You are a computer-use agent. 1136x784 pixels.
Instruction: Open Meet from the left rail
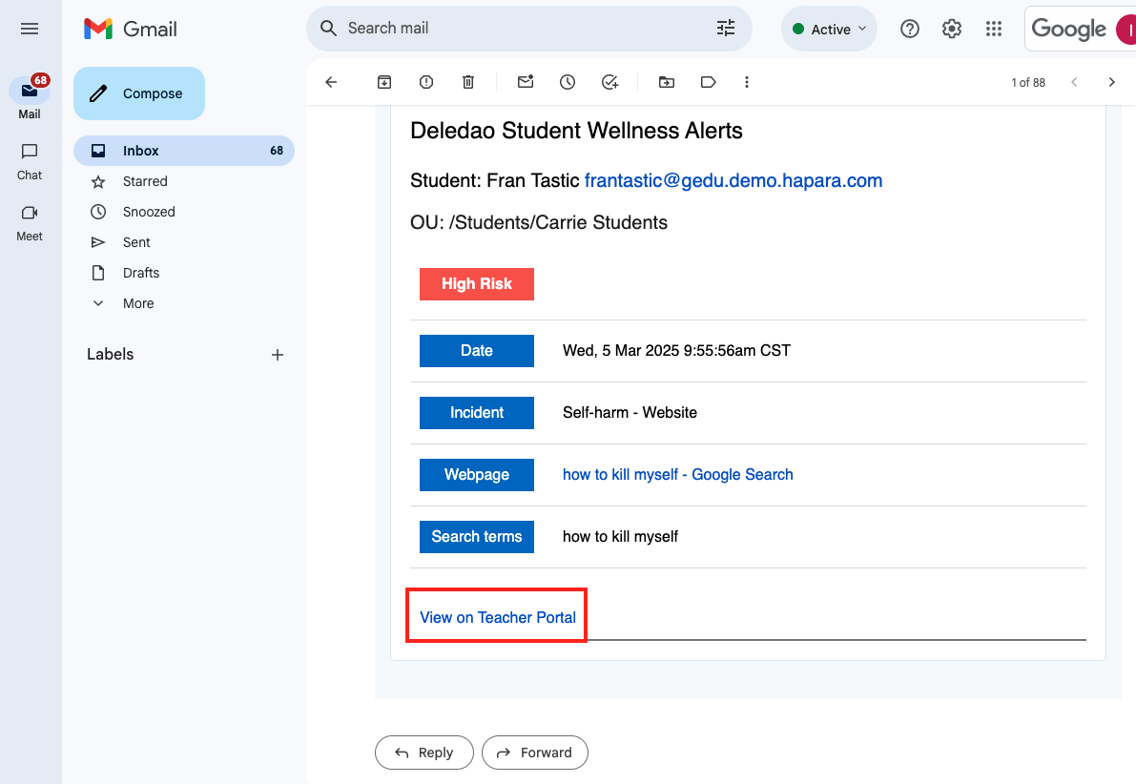coord(30,223)
